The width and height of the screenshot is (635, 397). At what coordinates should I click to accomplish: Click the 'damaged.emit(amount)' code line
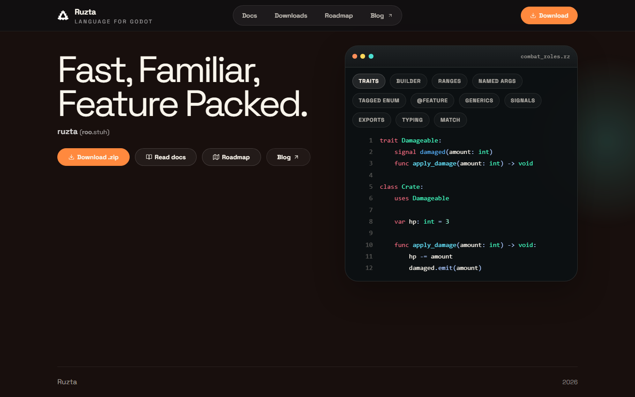point(445,268)
